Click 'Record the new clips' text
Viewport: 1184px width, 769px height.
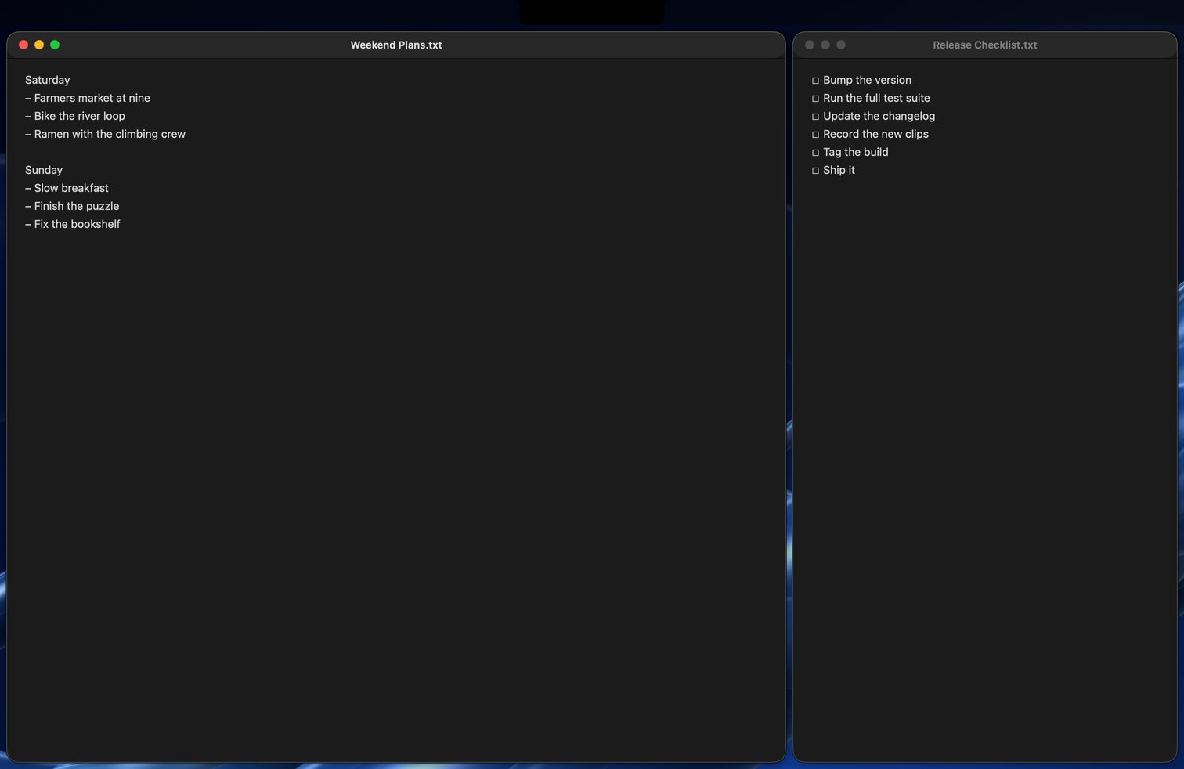(875, 134)
